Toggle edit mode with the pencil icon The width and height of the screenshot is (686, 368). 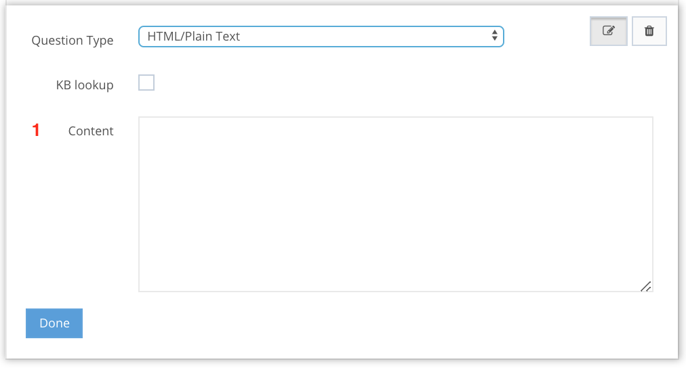(608, 31)
